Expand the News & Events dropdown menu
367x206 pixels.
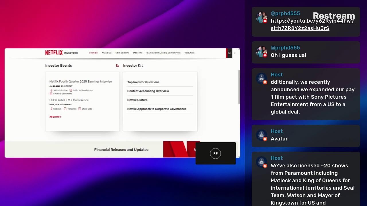(123, 53)
